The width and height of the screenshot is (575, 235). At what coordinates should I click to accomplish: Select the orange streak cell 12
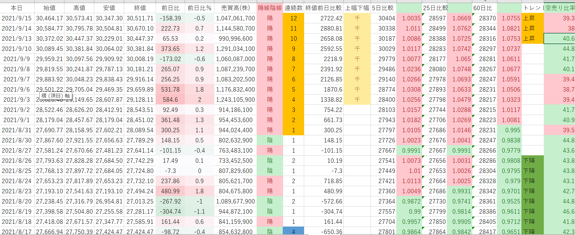tap(293, 18)
